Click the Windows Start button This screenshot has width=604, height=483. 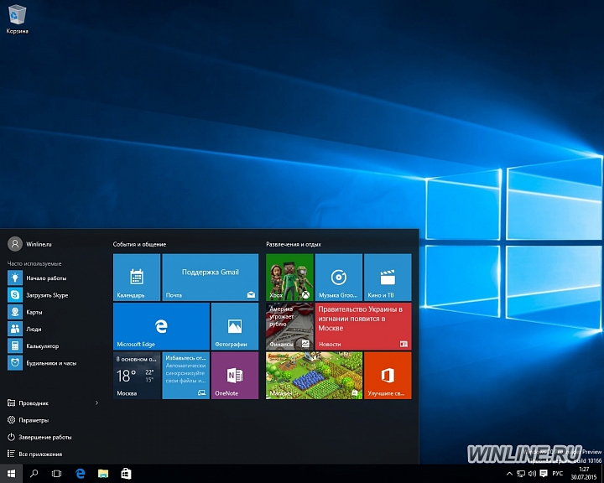pos(11,474)
